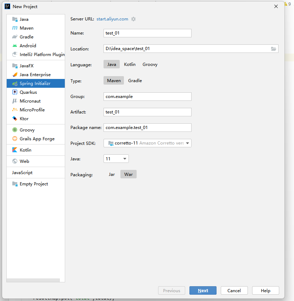This screenshot has height=301, width=294.
Task: Set packaging to Jar
Action: point(112,174)
